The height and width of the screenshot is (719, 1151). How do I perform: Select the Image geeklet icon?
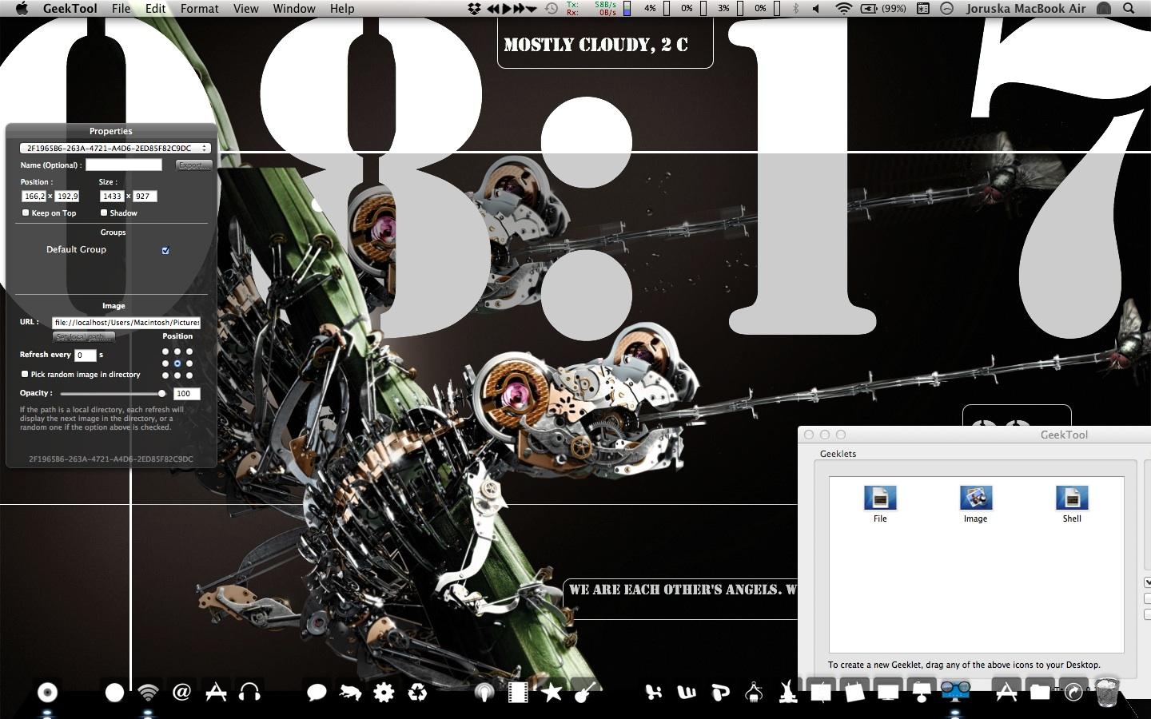click(975, 499)
